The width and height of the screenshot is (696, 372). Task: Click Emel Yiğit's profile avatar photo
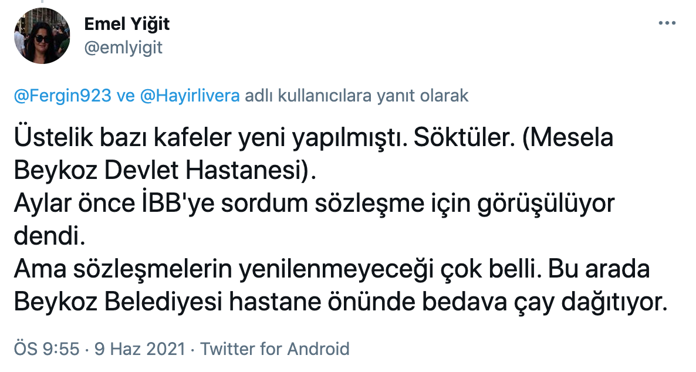pyautogui.click(x=42, y=36)
